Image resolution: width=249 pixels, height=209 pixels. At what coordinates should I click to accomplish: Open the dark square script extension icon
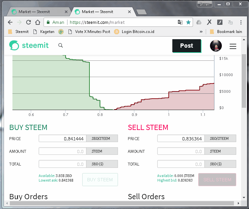[x=220, y=22]
